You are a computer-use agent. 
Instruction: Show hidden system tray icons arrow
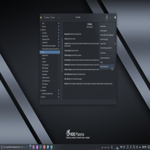(140, 147)
